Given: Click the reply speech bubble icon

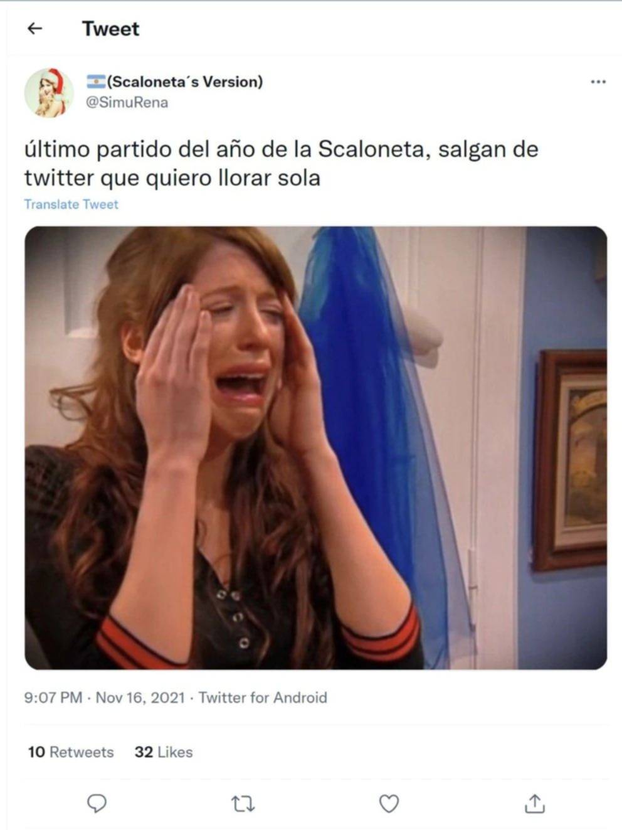Looking at the screenshot, I should point(96,803).
